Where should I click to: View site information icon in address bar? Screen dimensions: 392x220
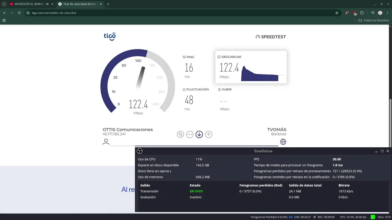click(28, 13)
